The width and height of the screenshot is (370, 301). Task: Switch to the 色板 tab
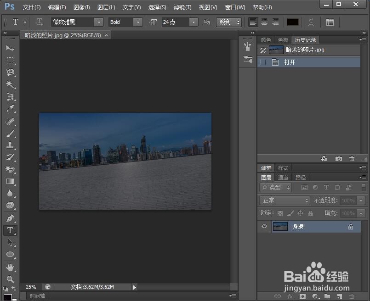pyautogui.click(x=283, y=40)
